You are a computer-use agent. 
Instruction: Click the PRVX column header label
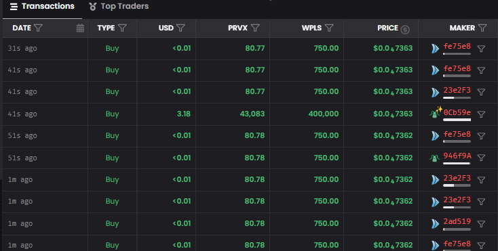click(x=238, y=28)
